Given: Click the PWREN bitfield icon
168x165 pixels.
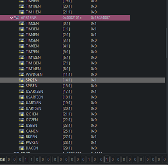Looking at the screenshot, I should coord(22,142).
